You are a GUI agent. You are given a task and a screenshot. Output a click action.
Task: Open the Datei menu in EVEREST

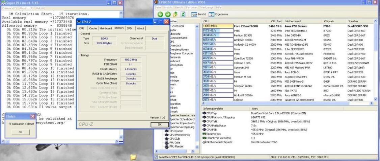[x=158, y=7]
